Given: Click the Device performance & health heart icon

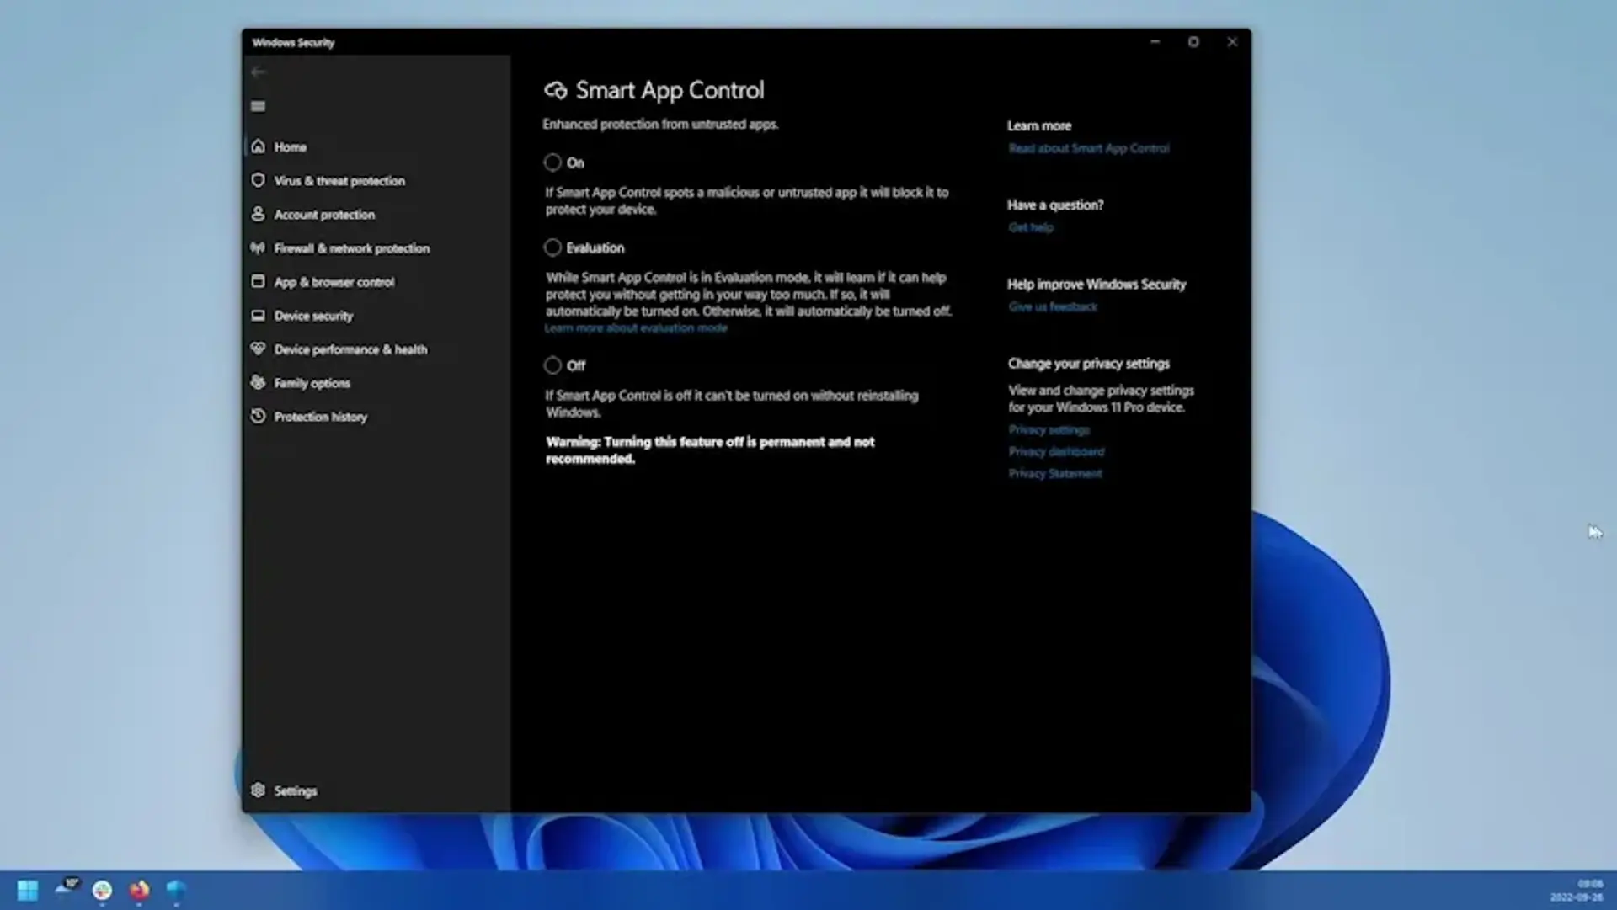Looking at the screenshot, I should [258, 349].
